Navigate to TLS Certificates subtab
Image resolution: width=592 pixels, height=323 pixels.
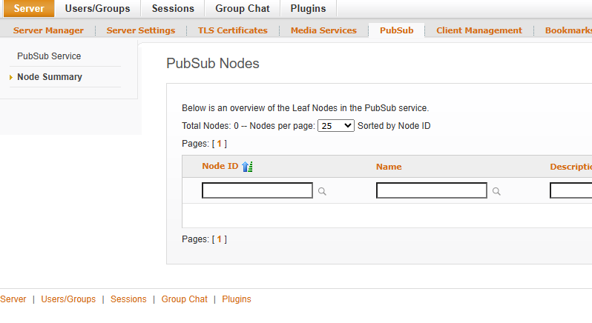pyautogui.click(x=232, y=30)
